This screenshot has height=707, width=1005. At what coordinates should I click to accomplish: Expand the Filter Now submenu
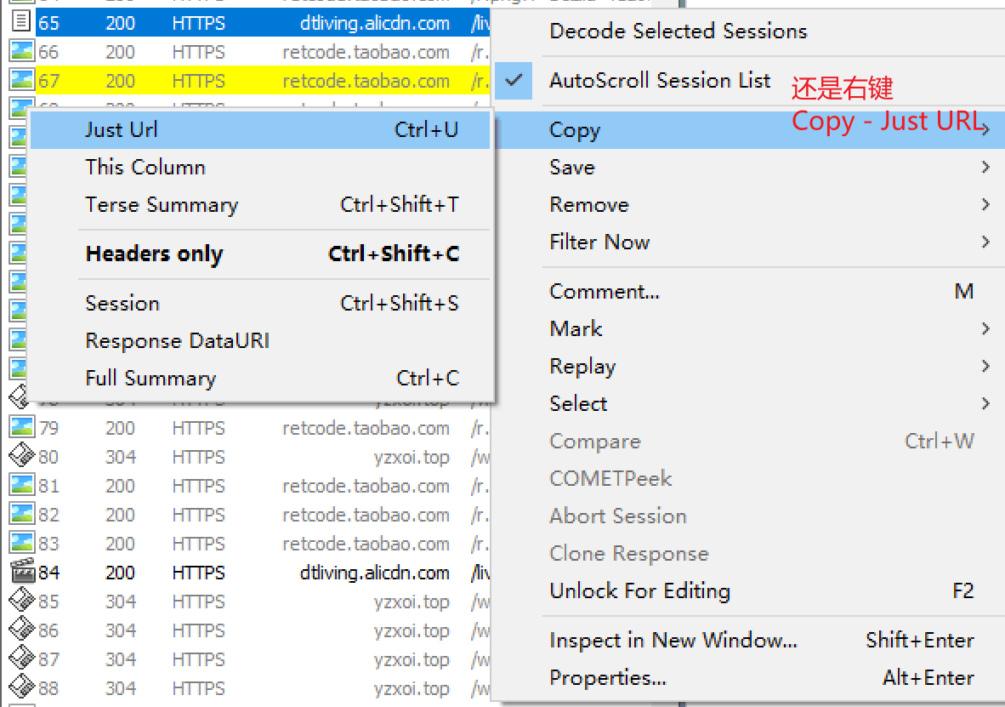tap(985, 242)
